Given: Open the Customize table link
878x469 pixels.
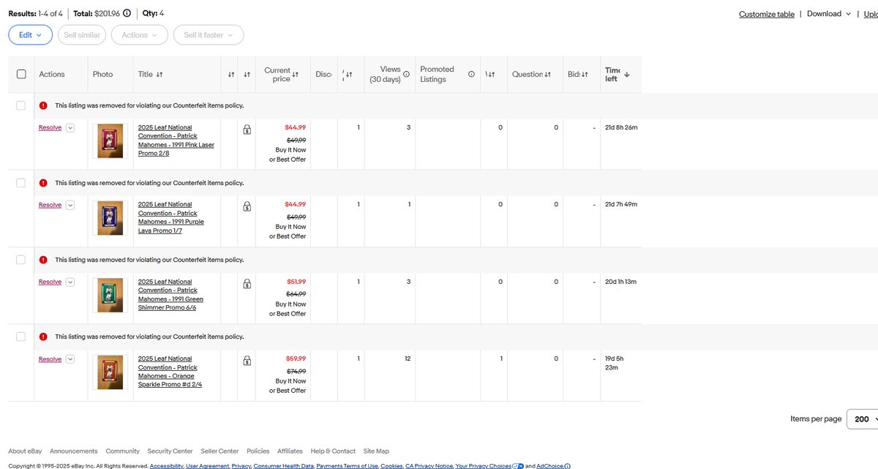Looking at the screenshot, I should (x=766, y=14).
